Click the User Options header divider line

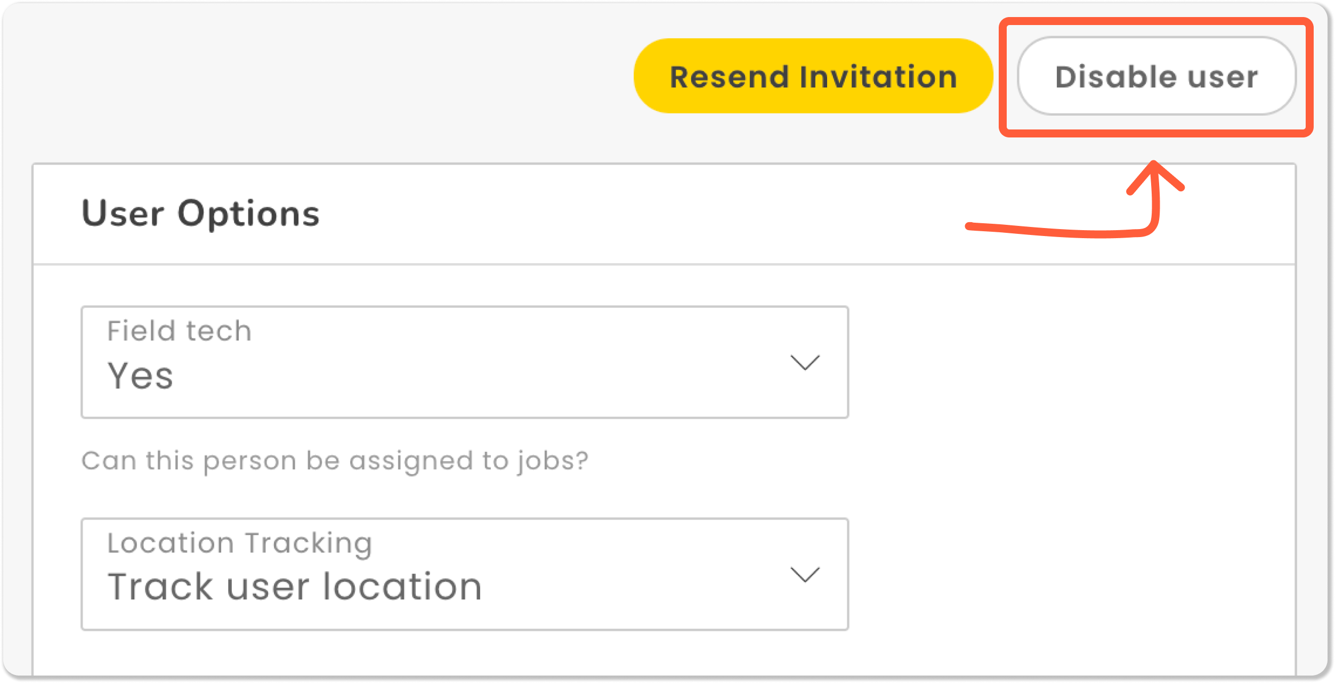coord(664,264)
